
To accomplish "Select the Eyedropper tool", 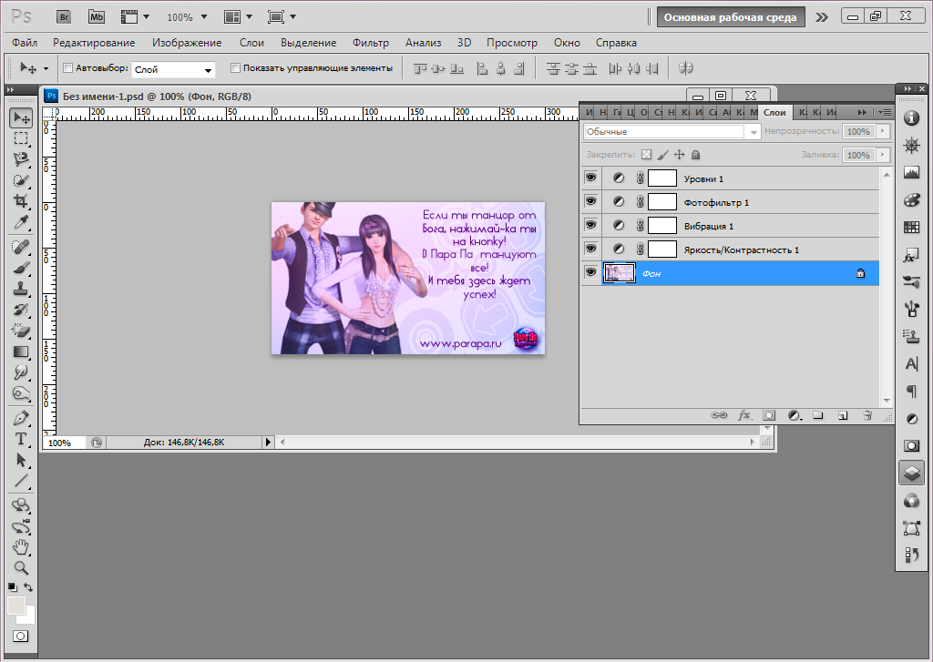I will coord(20,222).
